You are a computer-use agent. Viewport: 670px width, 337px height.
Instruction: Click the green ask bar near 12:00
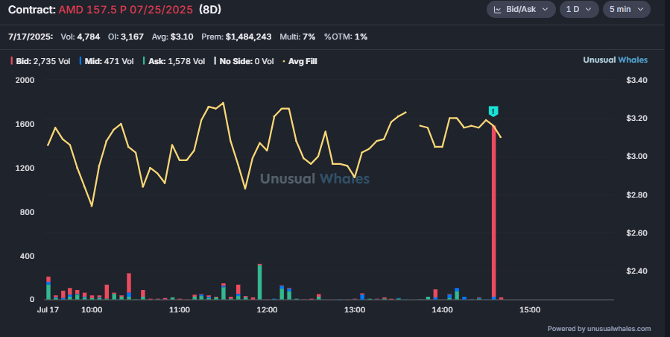[260, 282]
